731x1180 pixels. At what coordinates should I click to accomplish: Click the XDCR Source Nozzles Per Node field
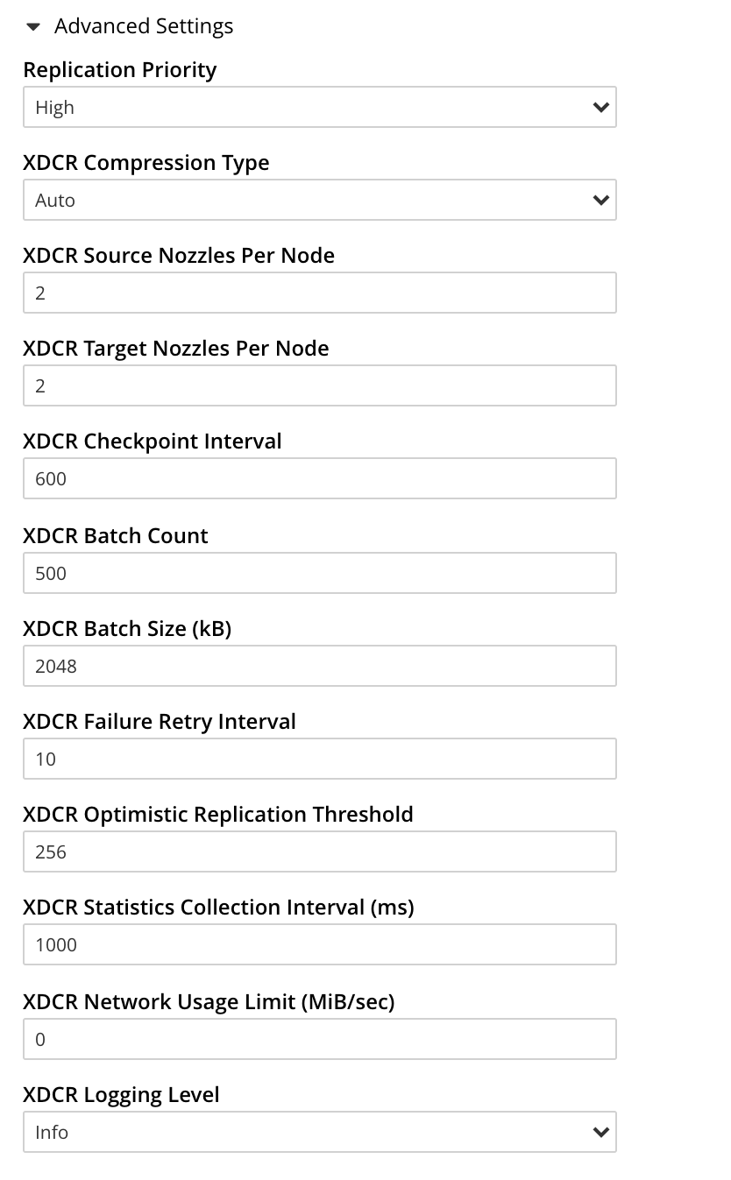[320, 293]
